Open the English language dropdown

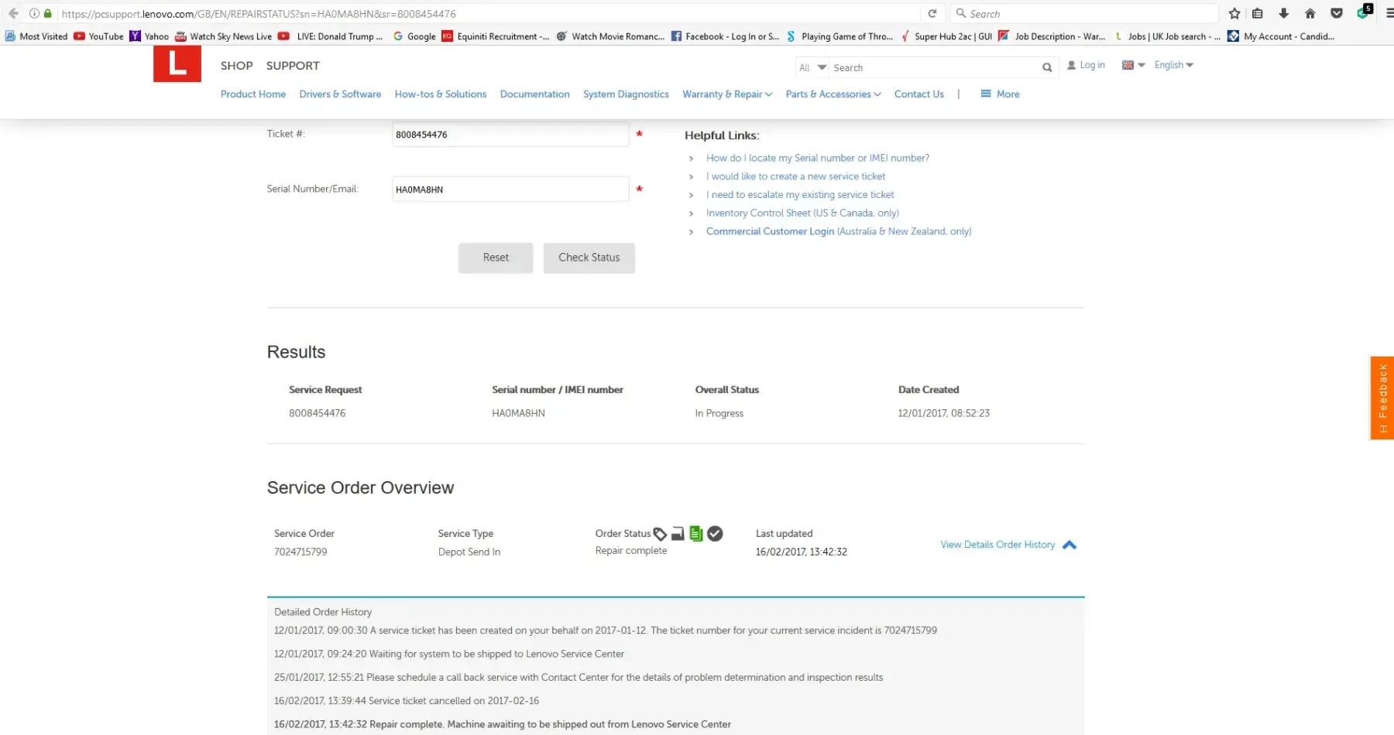pos(1173,65)
